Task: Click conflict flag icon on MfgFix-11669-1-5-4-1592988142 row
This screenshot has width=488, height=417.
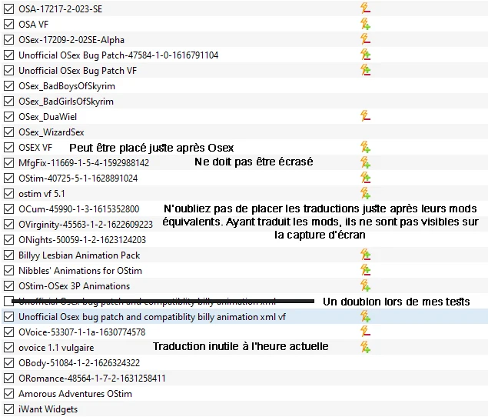Action: (365, 162)
